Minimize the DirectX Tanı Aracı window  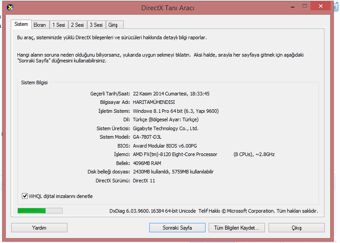pos(293,7)
